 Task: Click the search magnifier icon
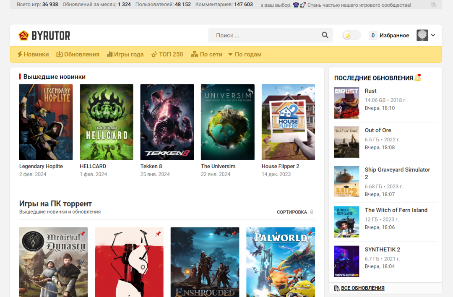pyautogui.click(x=325, y=35)
